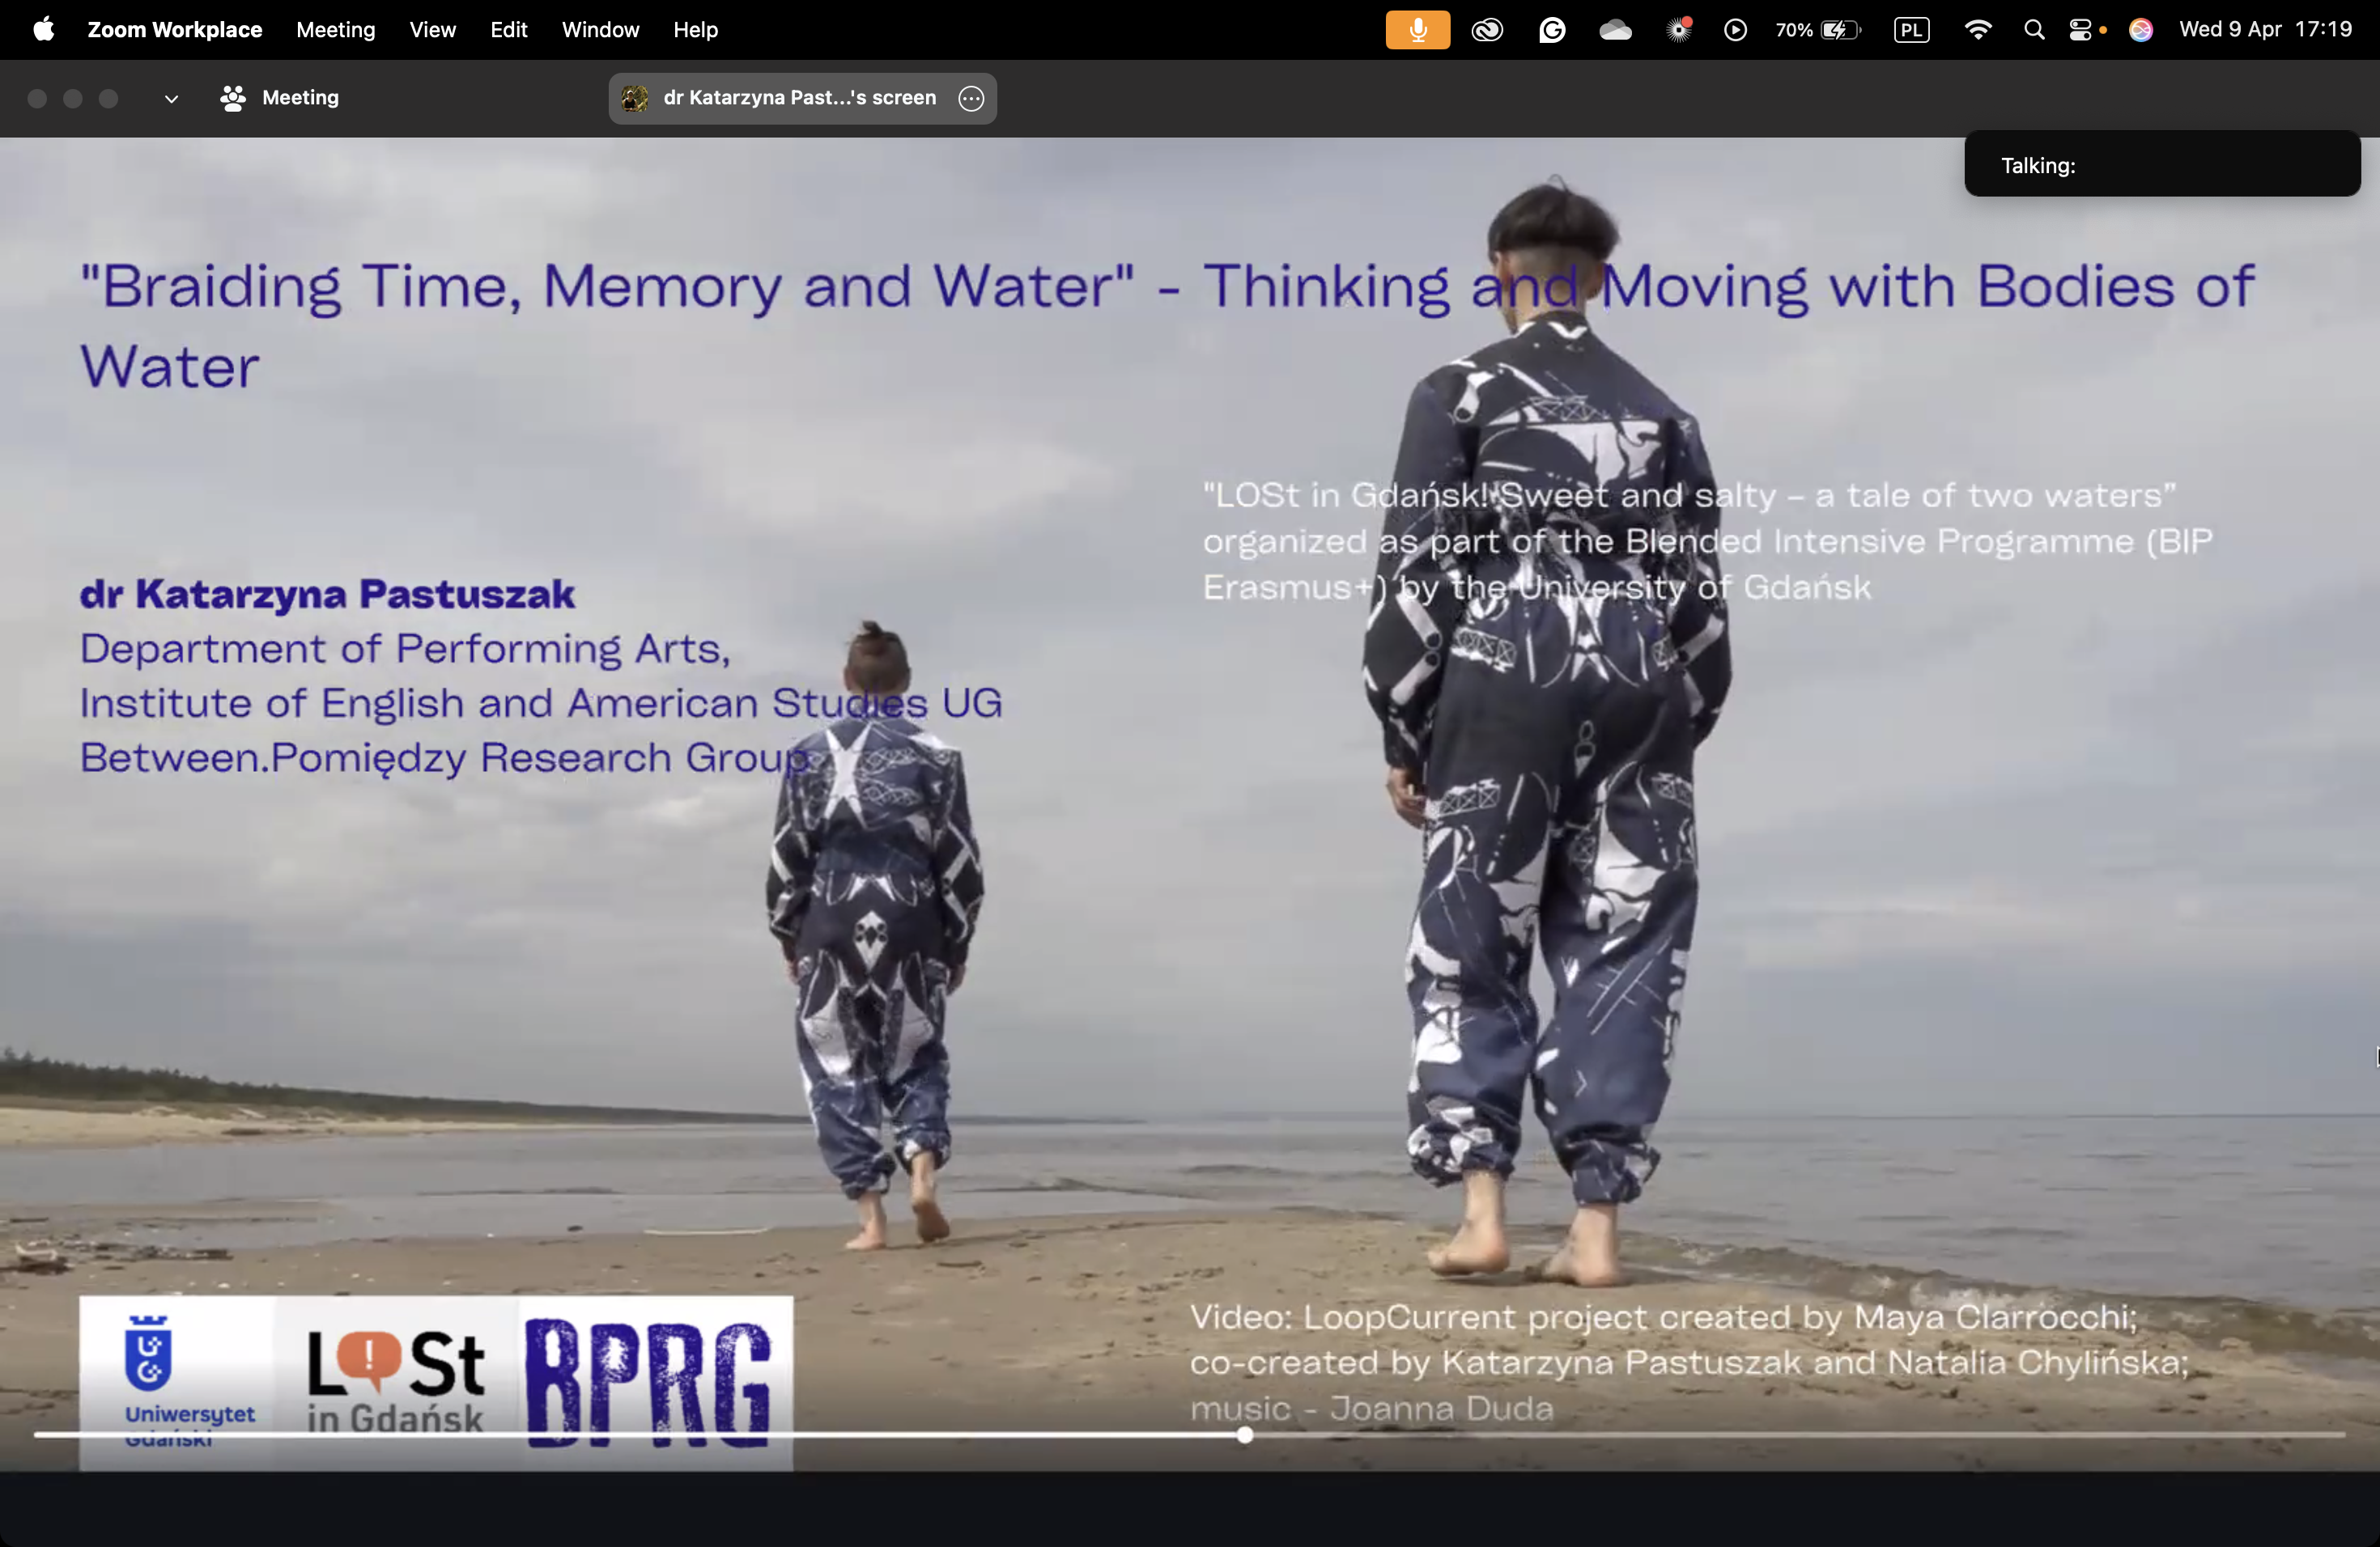This screenshot has width=2380, height=1547.
Task: Open Siri from menu bar
Action: 2140,30
